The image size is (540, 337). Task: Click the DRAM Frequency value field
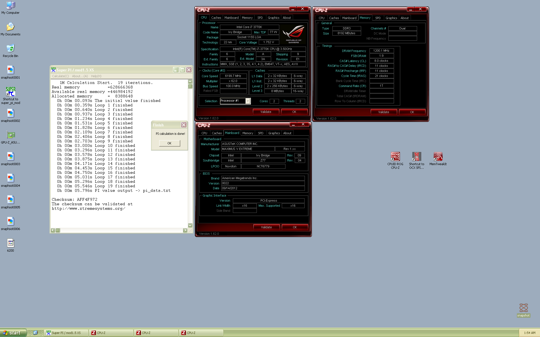381,51
